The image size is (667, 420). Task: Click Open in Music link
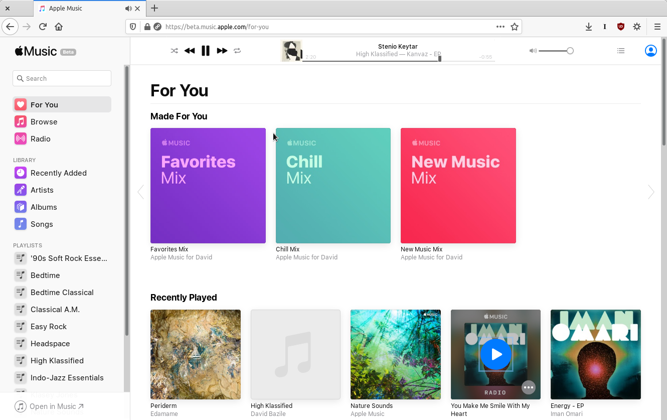(x=49, y=406)
